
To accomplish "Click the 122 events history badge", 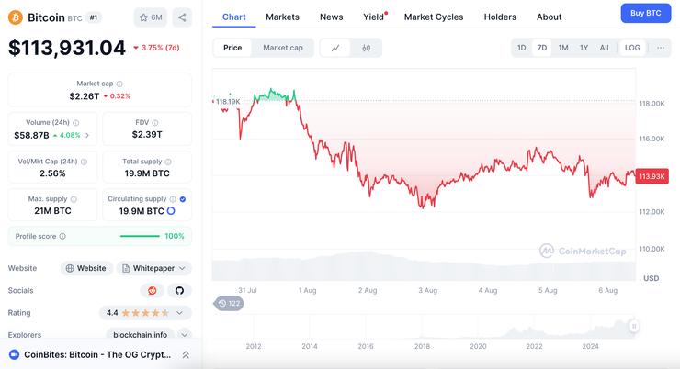I will tap(229, 303).
